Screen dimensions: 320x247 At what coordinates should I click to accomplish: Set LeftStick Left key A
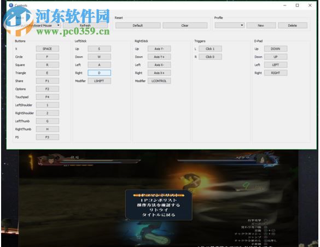(99, 65)
